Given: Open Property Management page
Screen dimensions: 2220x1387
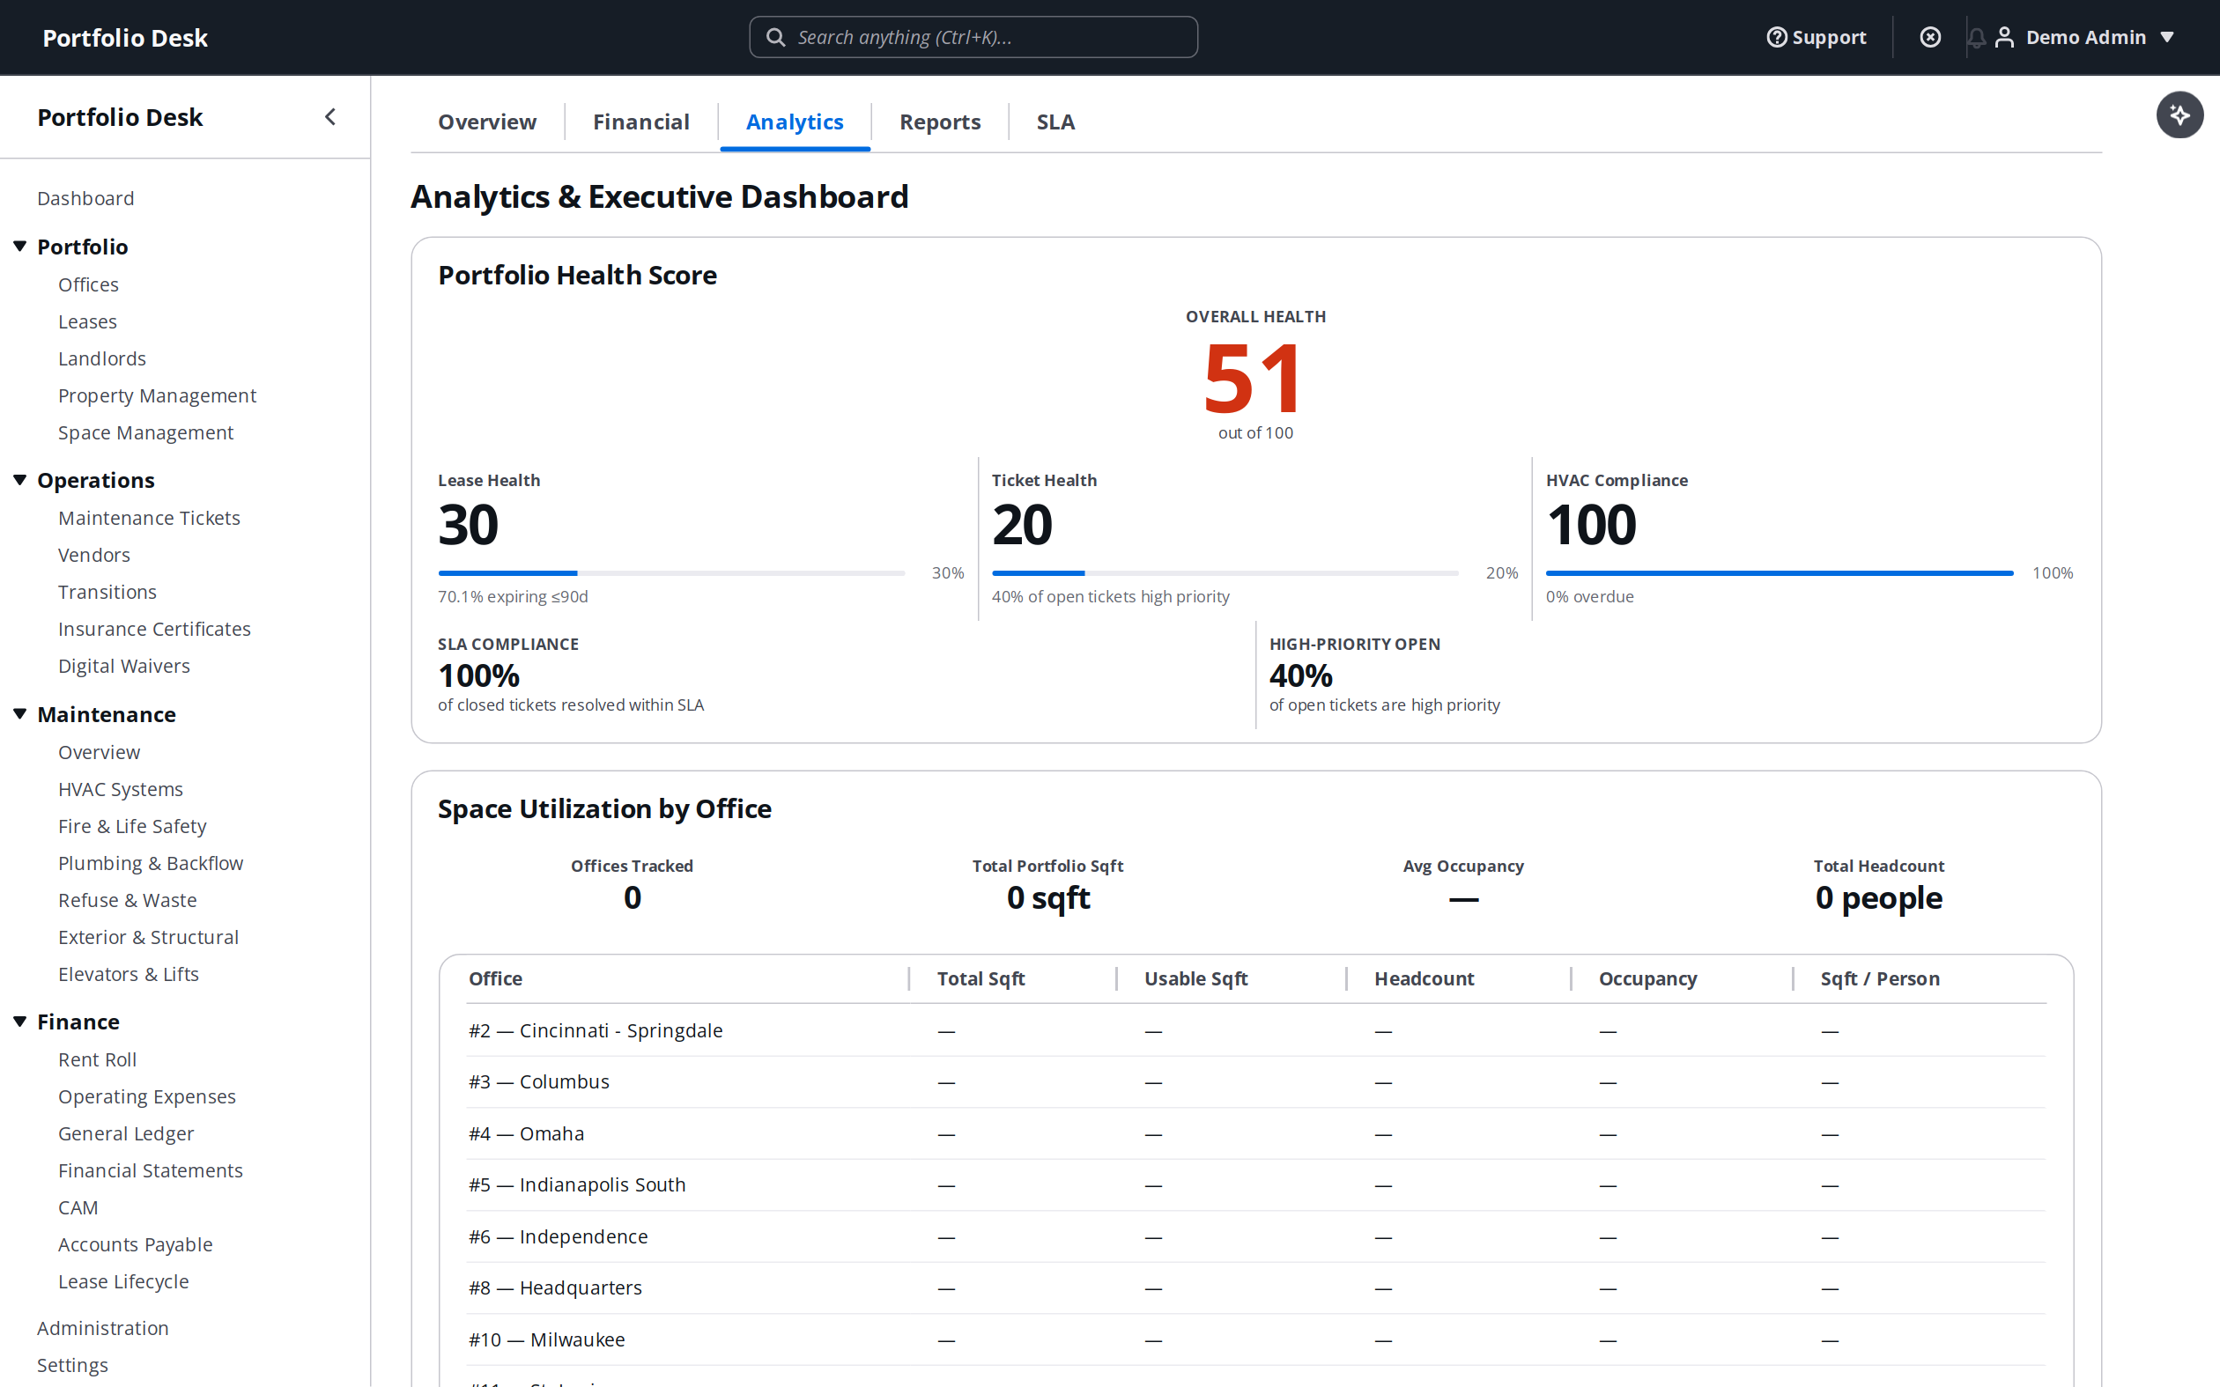Looking at the screenshot, I should coord(157,395).
